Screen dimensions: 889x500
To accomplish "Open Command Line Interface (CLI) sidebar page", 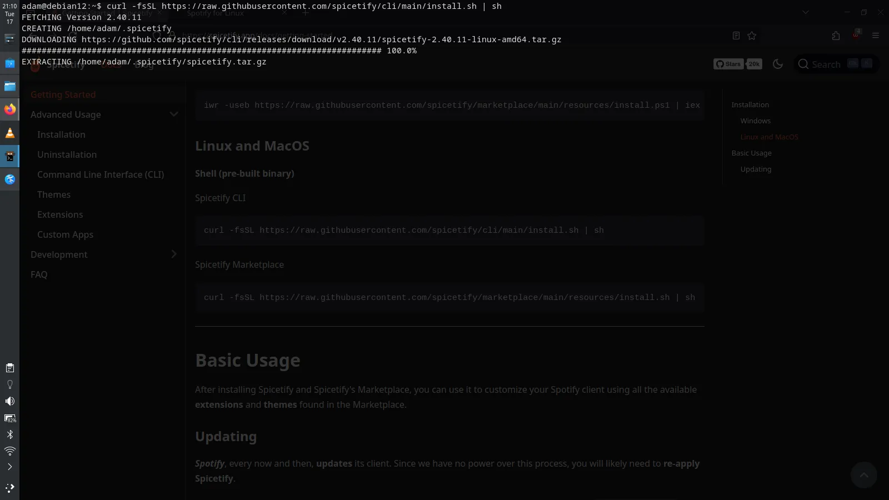I will [x=101, y=174].
